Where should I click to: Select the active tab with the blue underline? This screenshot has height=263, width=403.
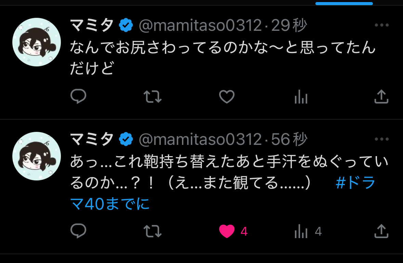pyautogui.click(x=344, y=3)
